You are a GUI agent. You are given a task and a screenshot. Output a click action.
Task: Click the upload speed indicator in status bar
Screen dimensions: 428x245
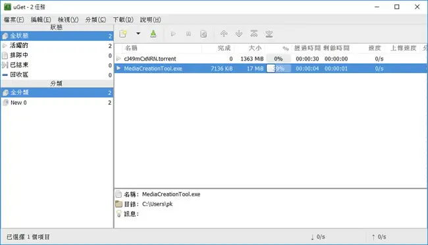click(x=379, y=237)
